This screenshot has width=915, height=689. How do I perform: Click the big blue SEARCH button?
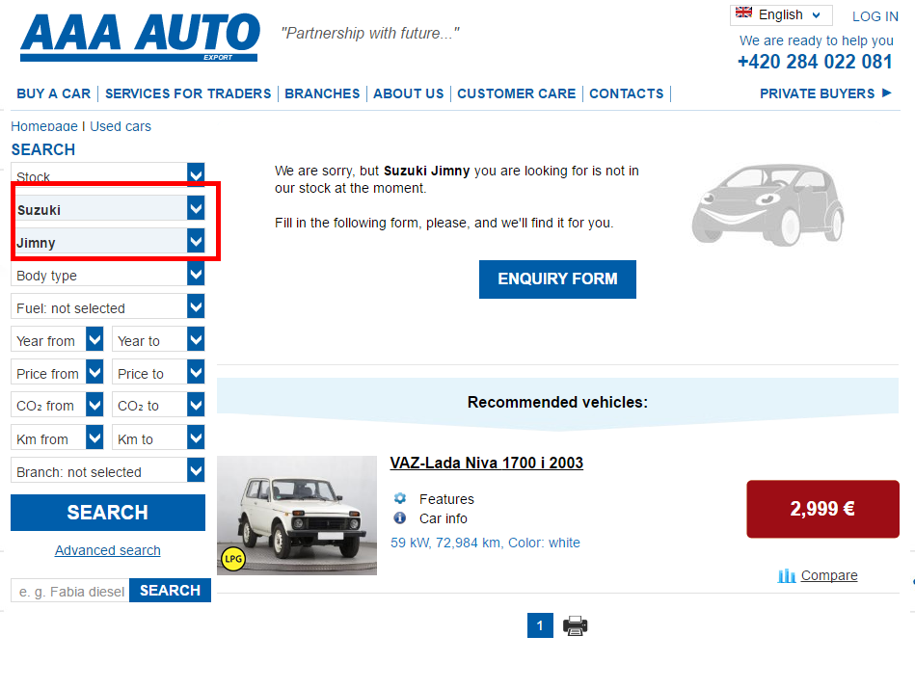[x=108, y=513]
